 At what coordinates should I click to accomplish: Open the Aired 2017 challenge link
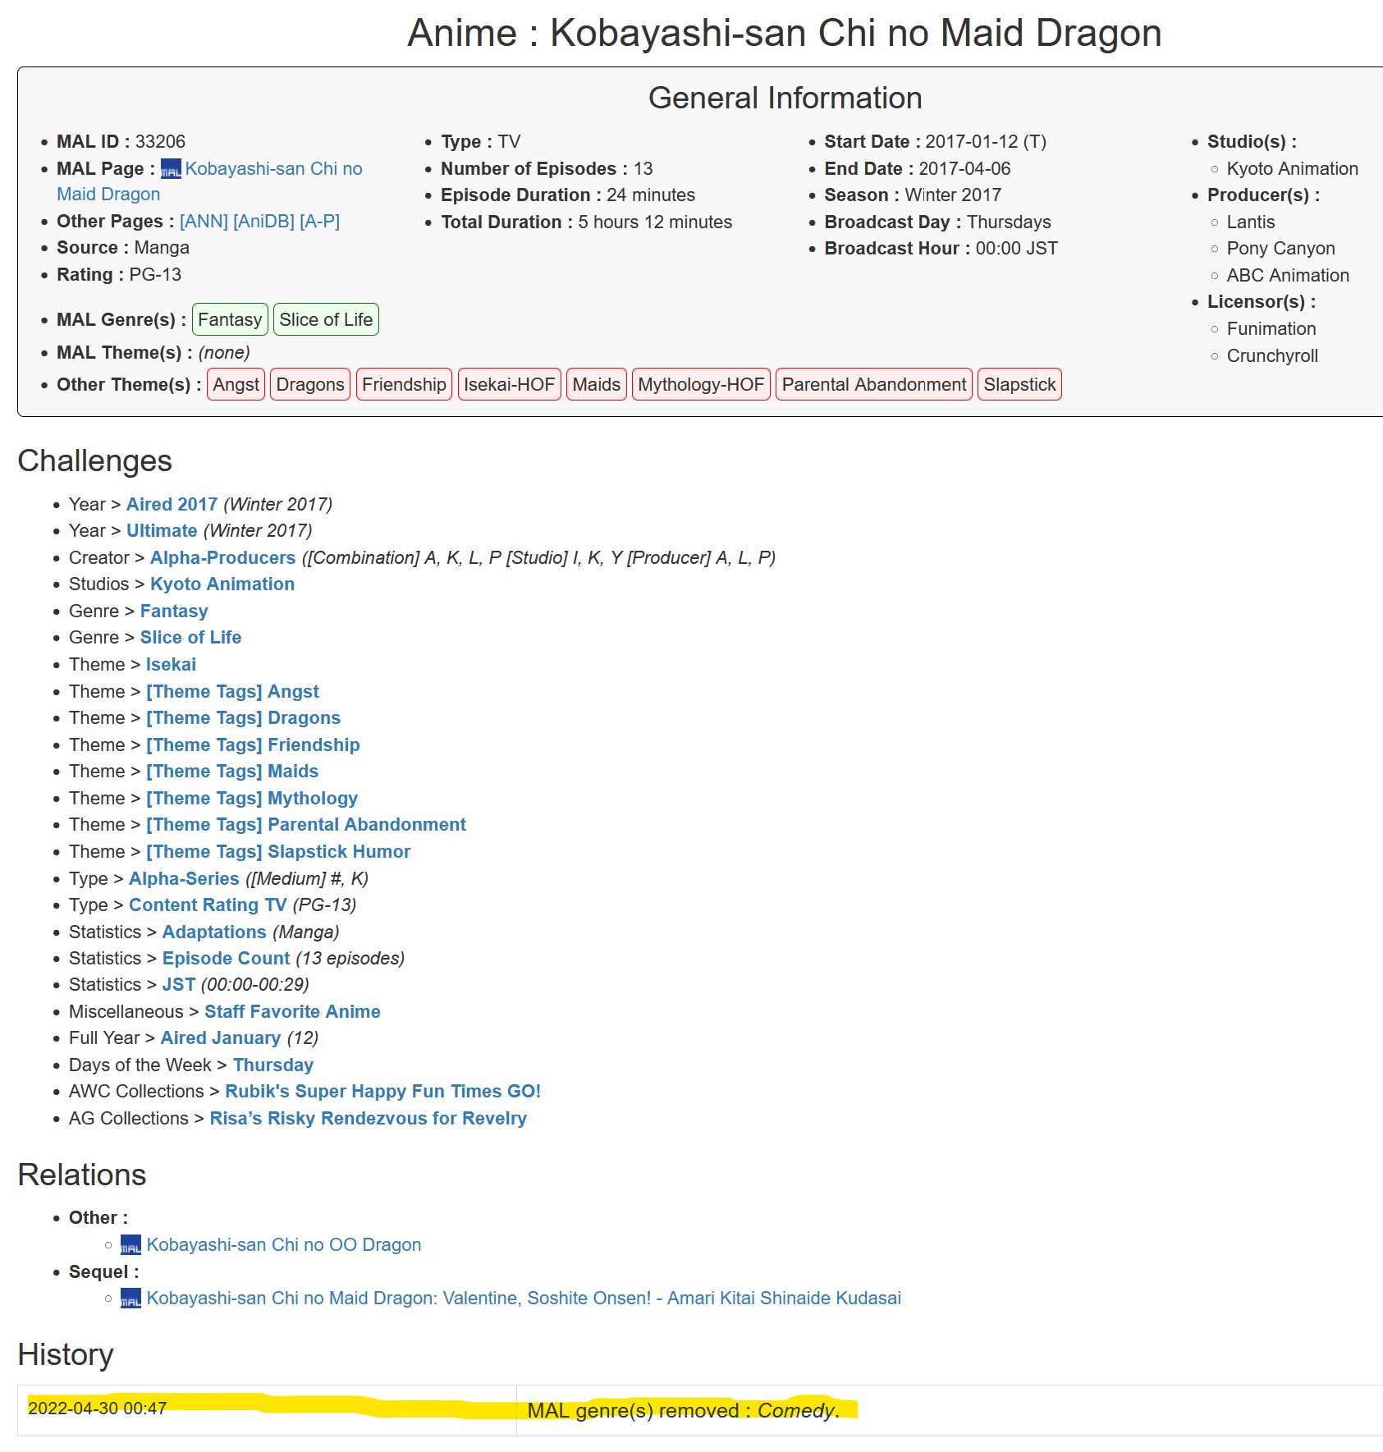click(172, 505)
